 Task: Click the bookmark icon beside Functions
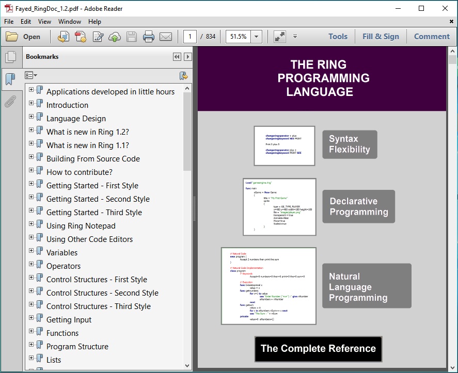39,331
